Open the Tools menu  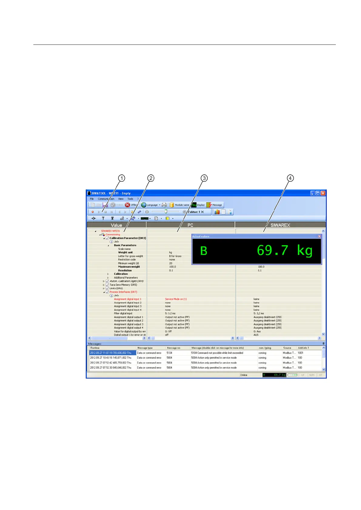pos(130,199)
